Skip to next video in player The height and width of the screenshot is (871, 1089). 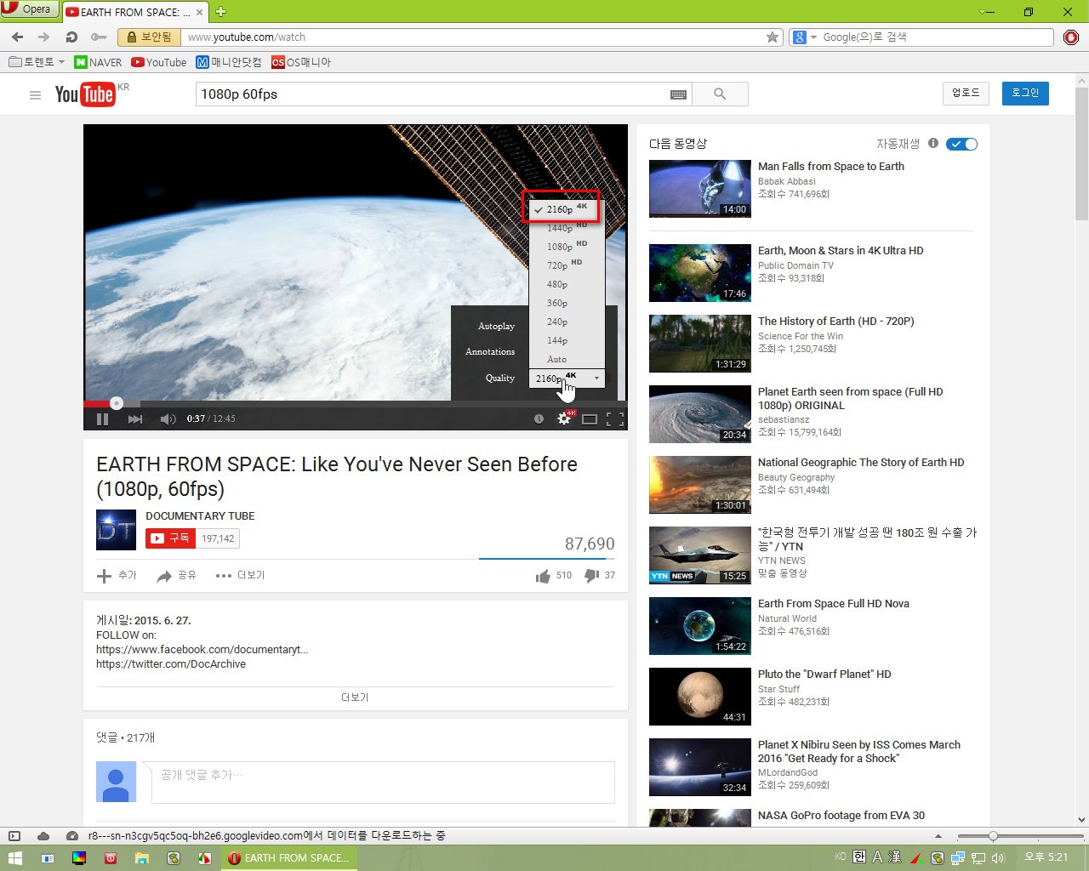(x=135, y=418)
